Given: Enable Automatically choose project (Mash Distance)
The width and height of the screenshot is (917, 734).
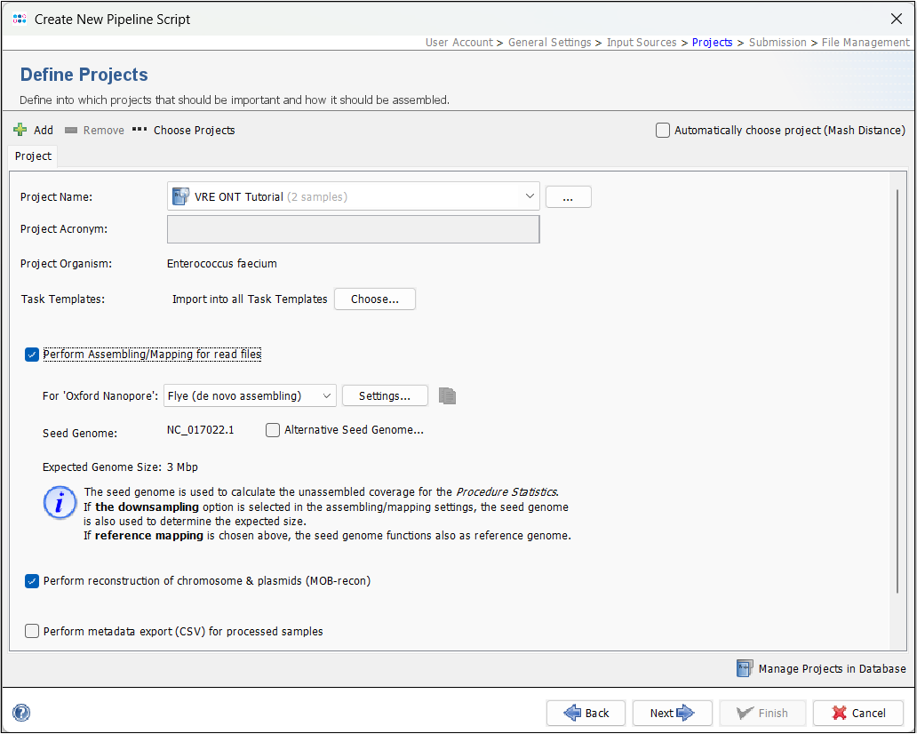Looking at the screenshot, I should [x=662, y=130].
